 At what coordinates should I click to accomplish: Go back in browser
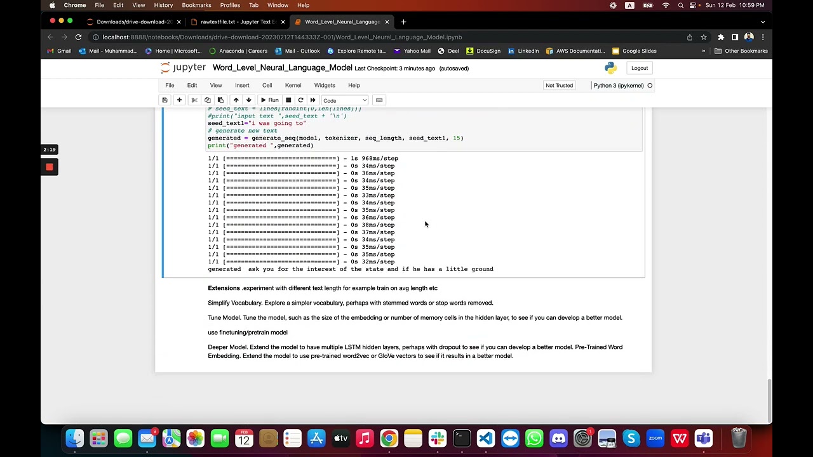pos(50,37)
